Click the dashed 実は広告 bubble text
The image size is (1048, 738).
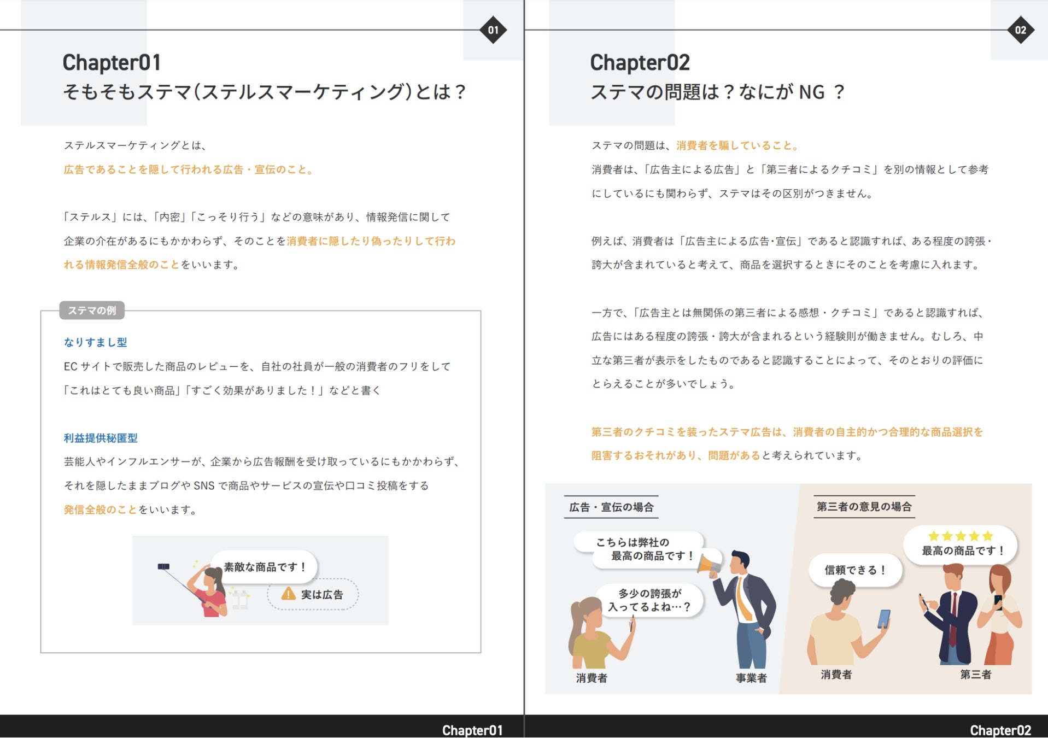[x=322, y=594]
